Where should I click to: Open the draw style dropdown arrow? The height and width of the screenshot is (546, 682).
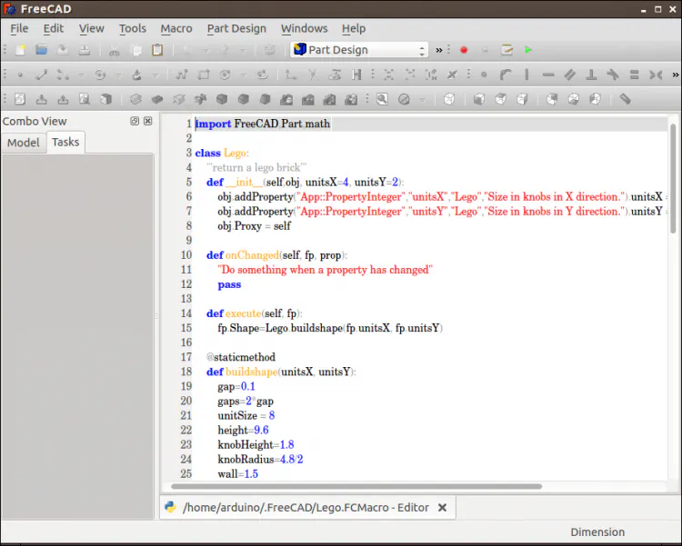423,99
